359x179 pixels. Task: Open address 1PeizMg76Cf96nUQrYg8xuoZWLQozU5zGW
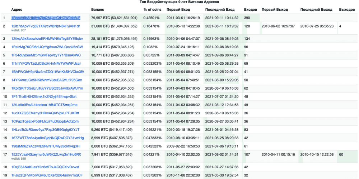coord(47,47)
